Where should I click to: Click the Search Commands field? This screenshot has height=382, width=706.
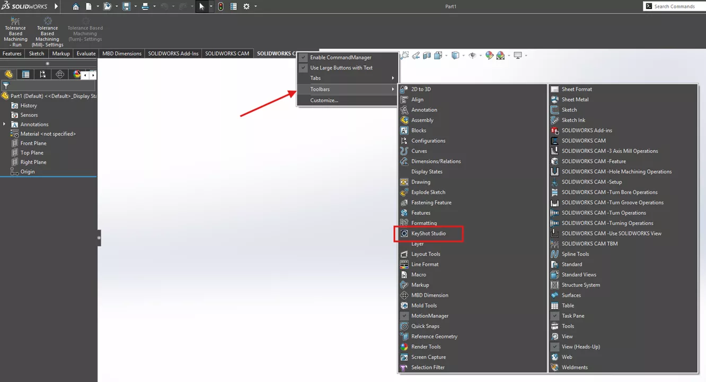coord(674,6)
